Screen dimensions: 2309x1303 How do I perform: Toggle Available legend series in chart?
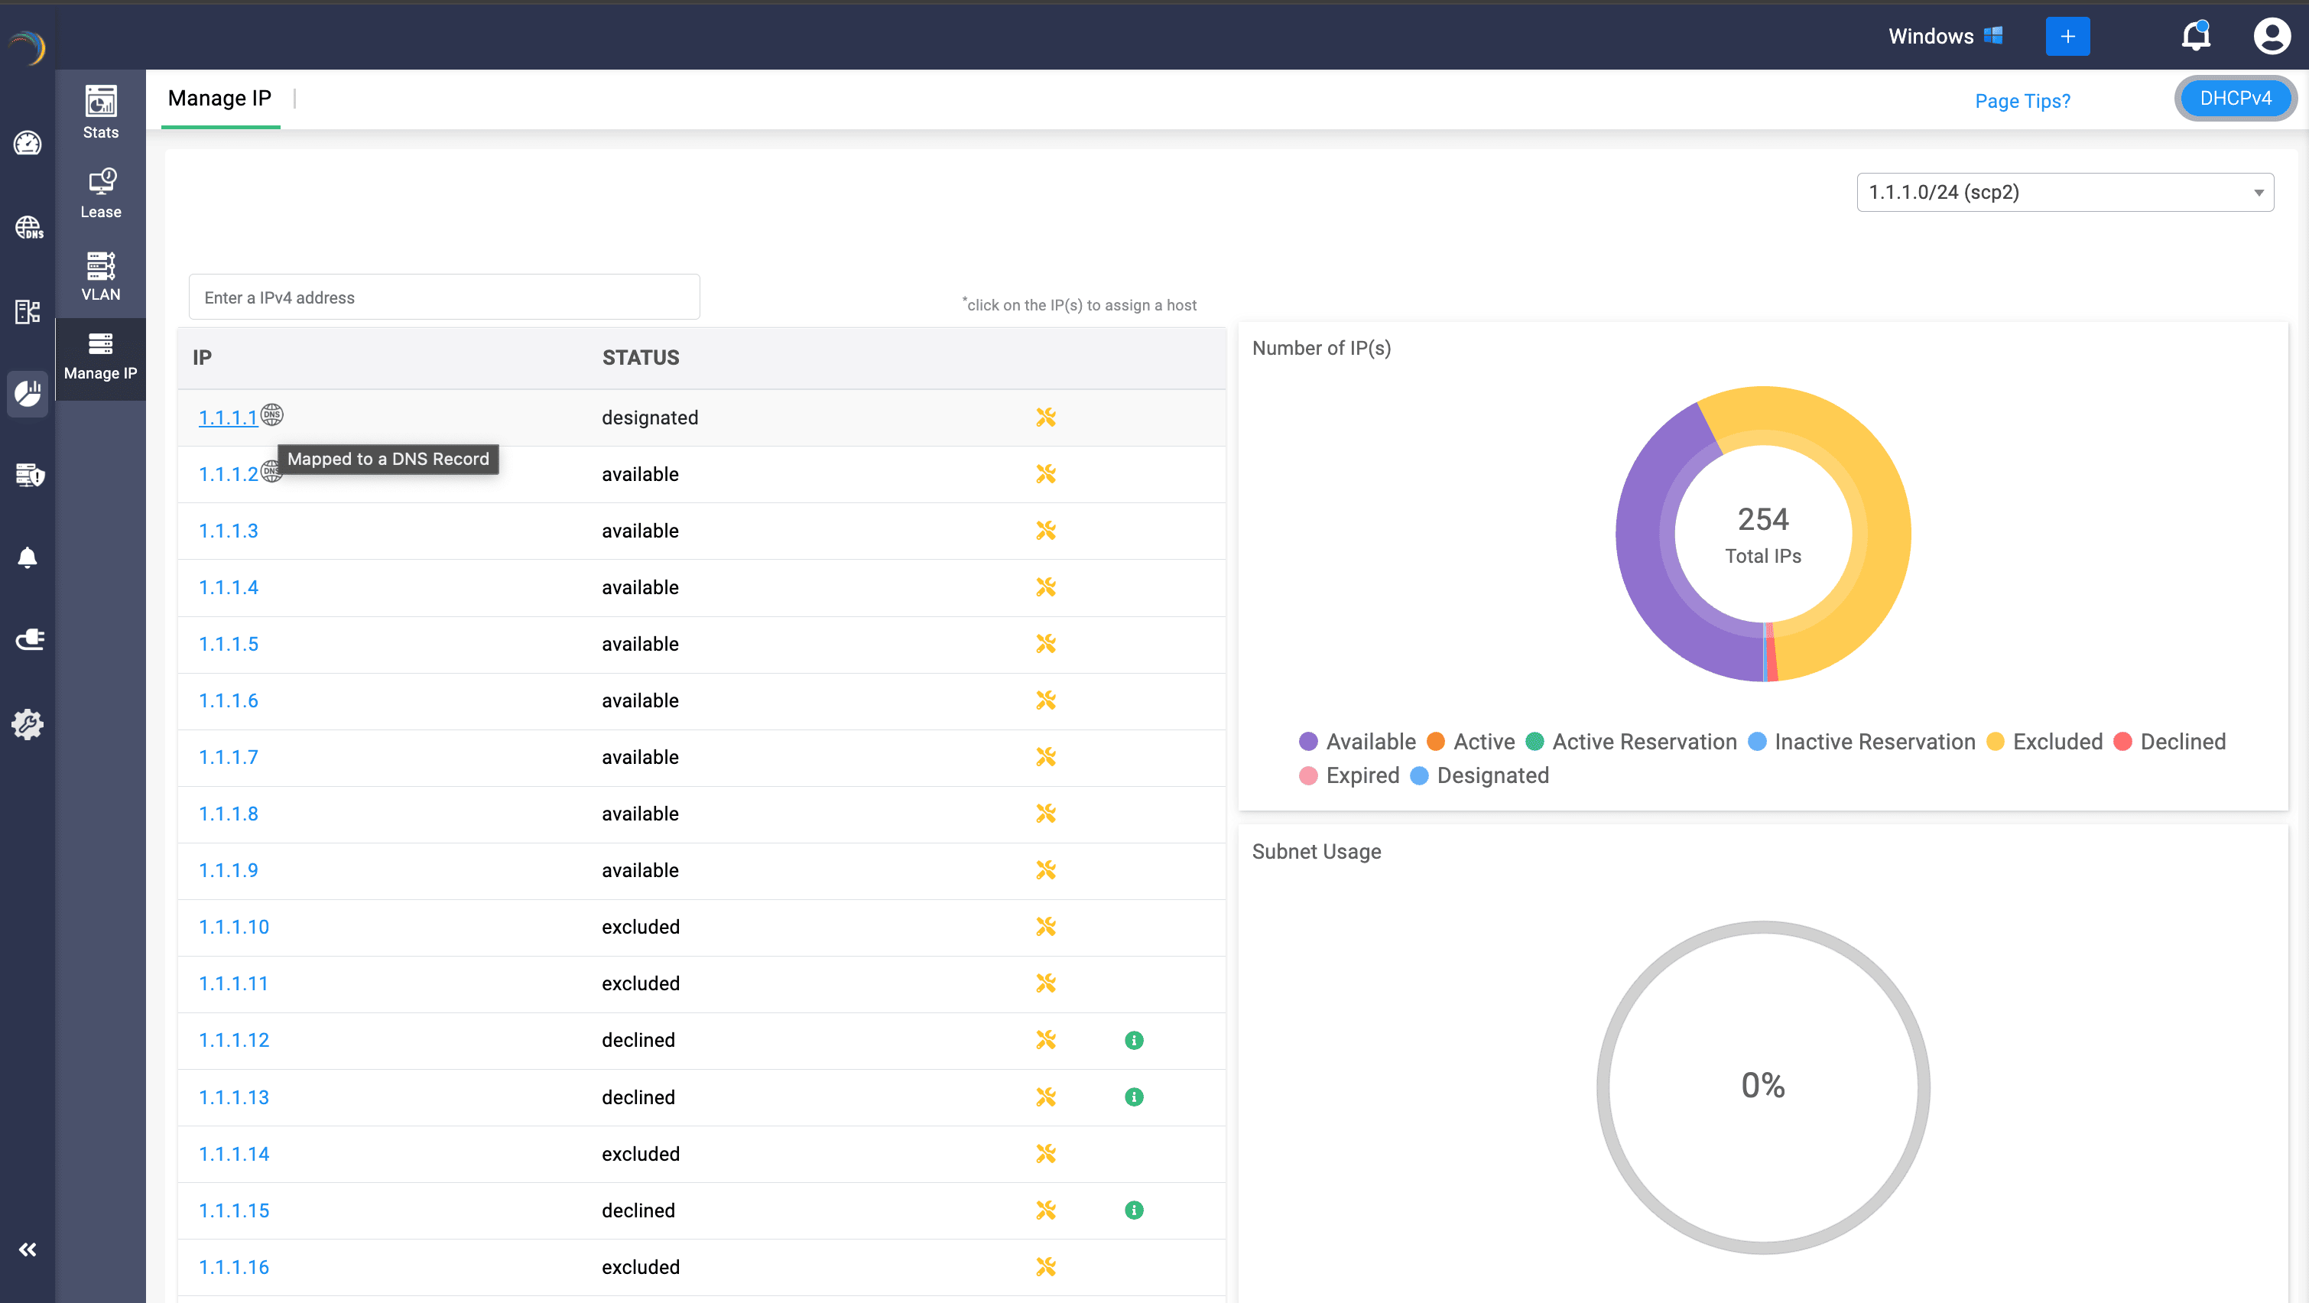pyautogui.click(x=1357, y=742)
